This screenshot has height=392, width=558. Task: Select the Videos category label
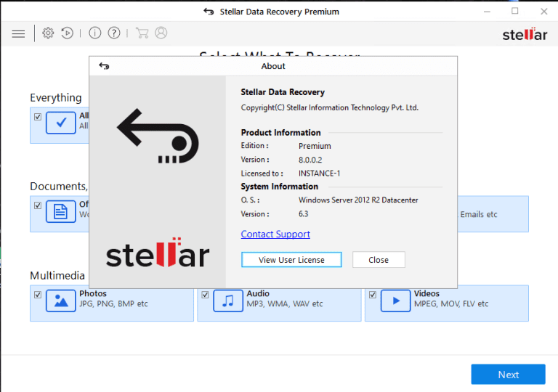(x=426, y=293)
